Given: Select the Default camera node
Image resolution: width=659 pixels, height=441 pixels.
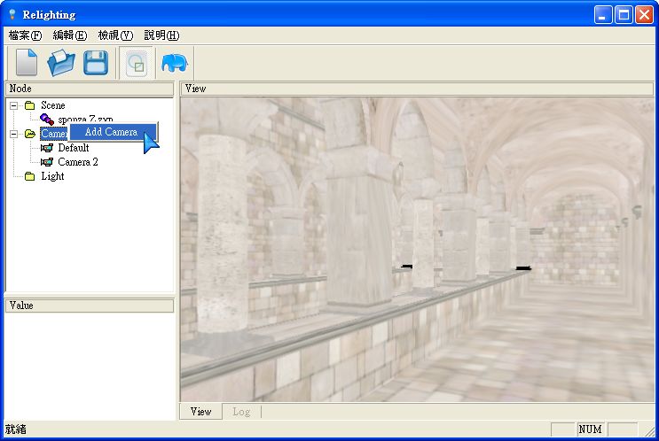Looking at the screenshot, I should 74,148.
